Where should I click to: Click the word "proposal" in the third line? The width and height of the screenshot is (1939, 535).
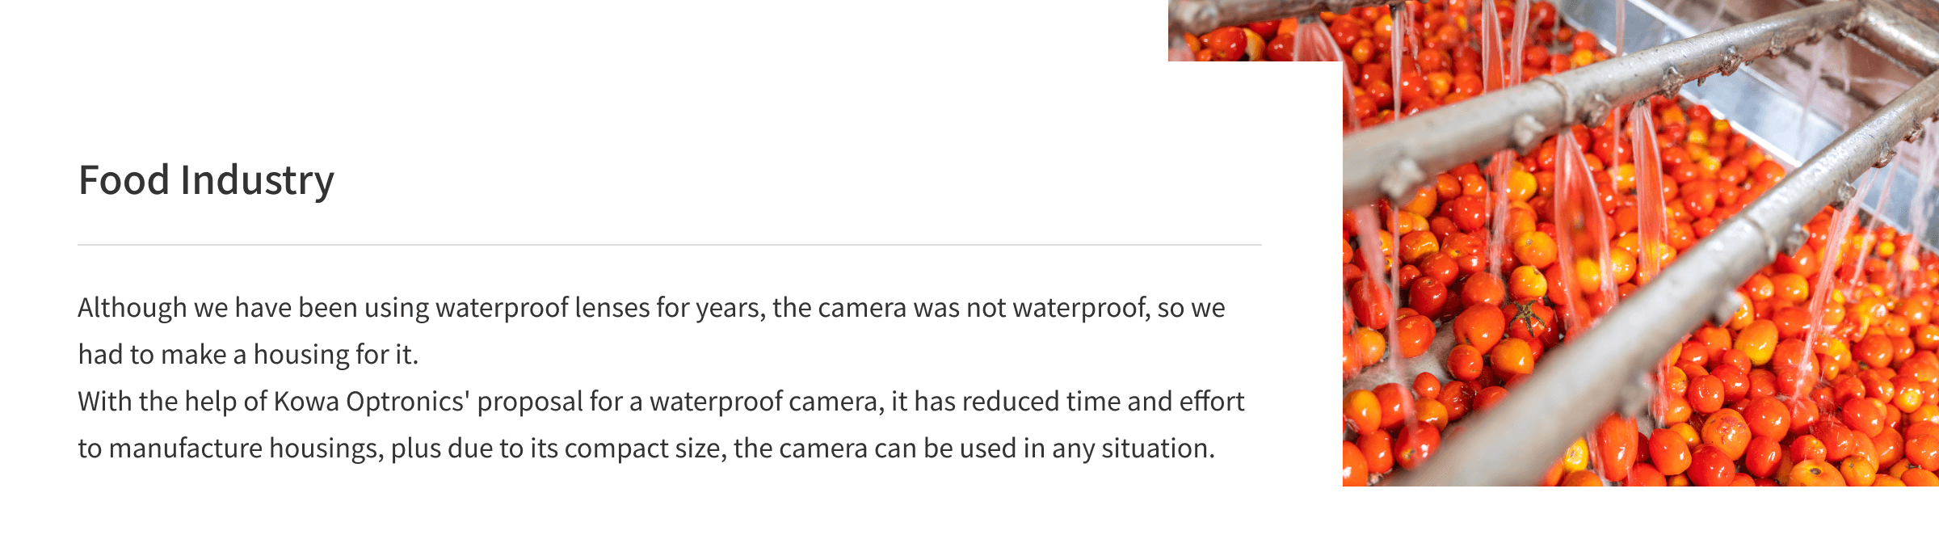[529, 402]
